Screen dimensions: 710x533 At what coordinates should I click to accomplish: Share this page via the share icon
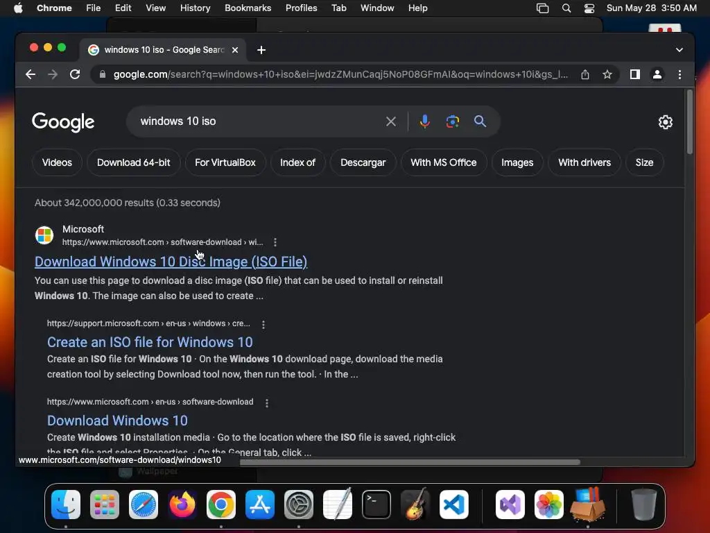[585, 74]
